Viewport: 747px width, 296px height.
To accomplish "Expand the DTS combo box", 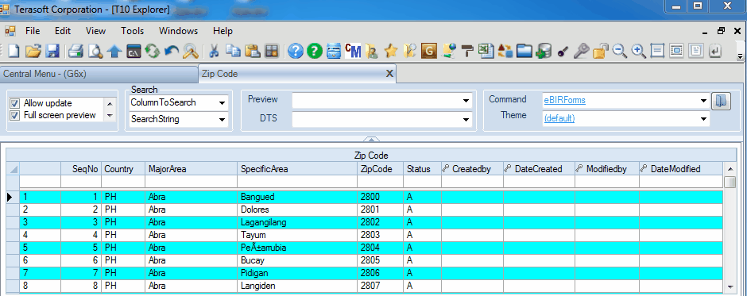I will [466, 120].
